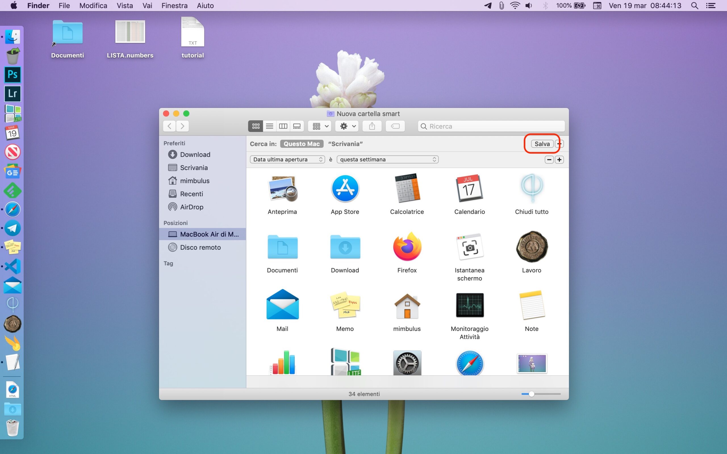Click the Share toolbar icon
727x454 pixels.
372,126
